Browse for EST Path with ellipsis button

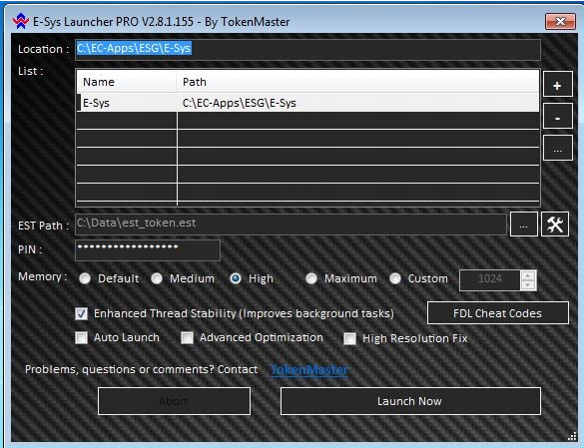point(523,224)
